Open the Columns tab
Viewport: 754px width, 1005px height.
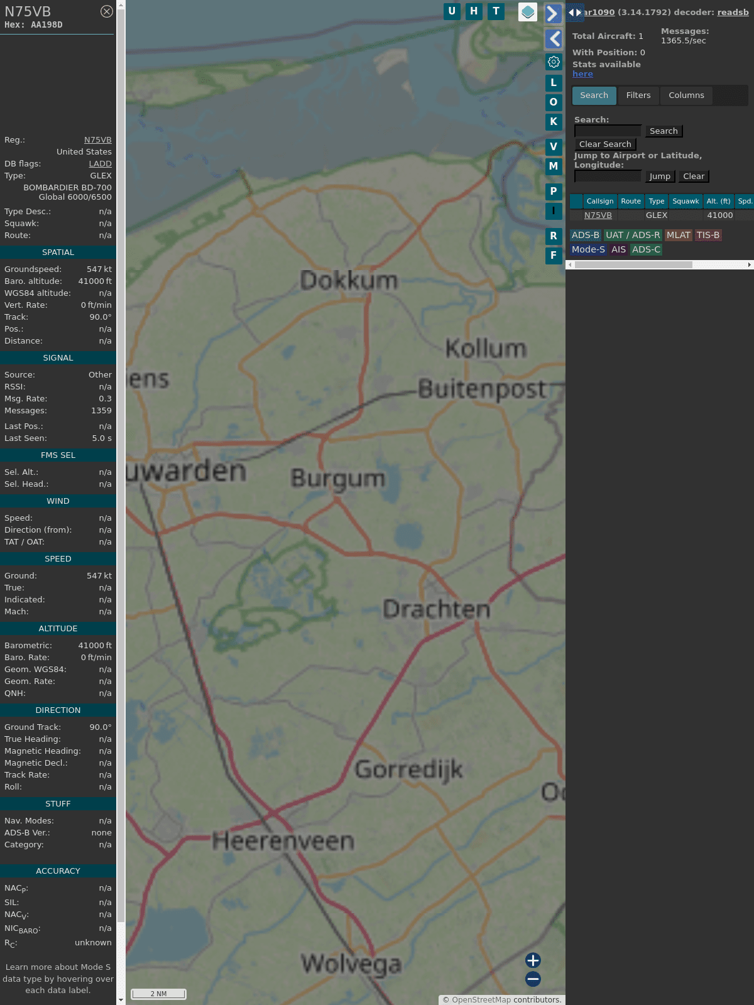(x=686, y=95)
